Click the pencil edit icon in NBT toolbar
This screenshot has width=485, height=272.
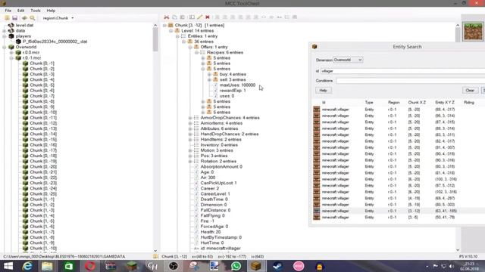[200, 17]
